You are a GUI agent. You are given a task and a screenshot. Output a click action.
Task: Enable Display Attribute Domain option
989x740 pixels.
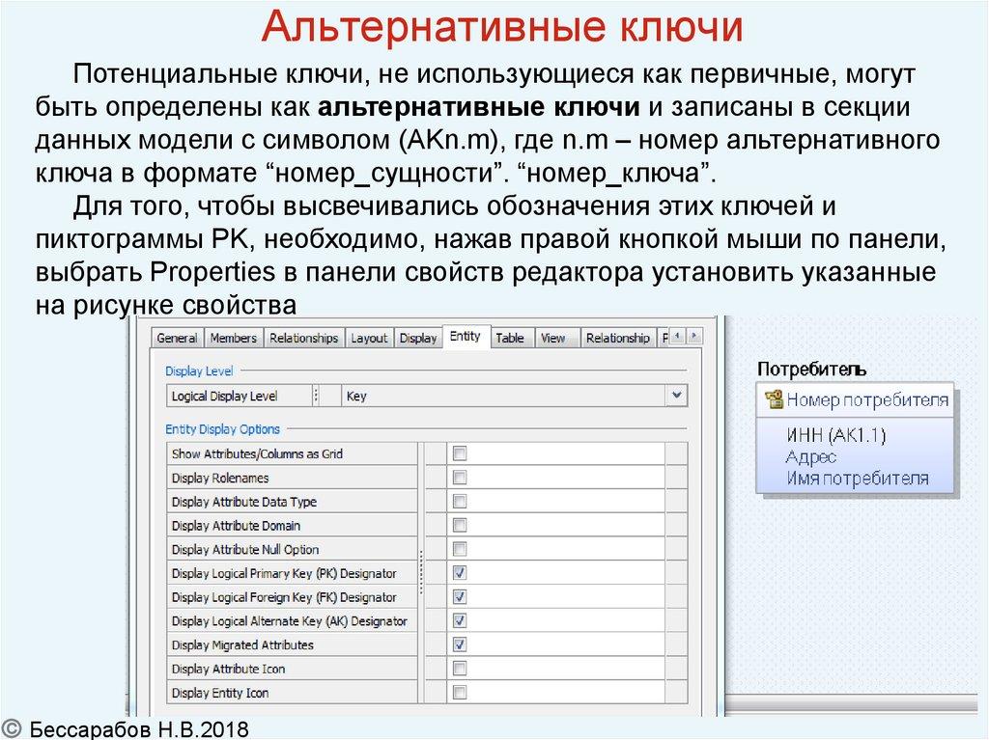tap(460, 525)
